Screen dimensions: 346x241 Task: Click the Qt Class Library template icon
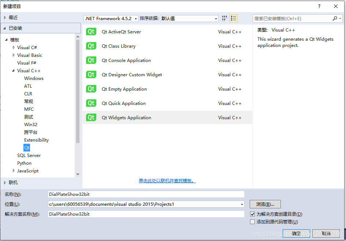91,46
